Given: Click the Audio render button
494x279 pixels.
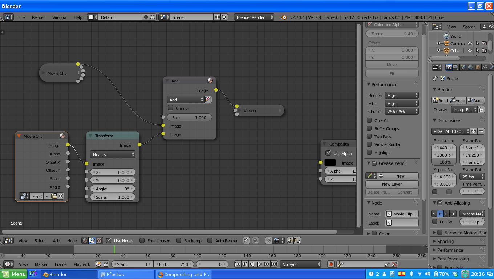Looking at the screenshot, I should click(475, 100).
